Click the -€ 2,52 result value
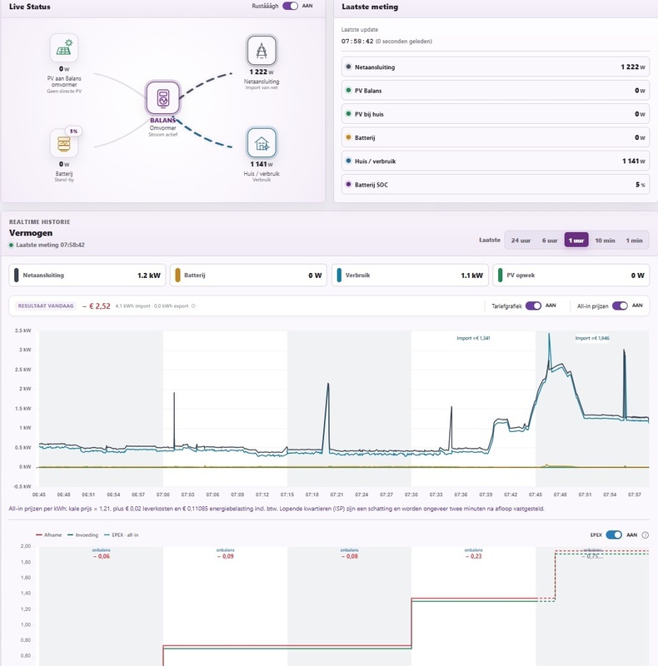The width and height of the screenshot is (658, 666). tap(97, 306)
